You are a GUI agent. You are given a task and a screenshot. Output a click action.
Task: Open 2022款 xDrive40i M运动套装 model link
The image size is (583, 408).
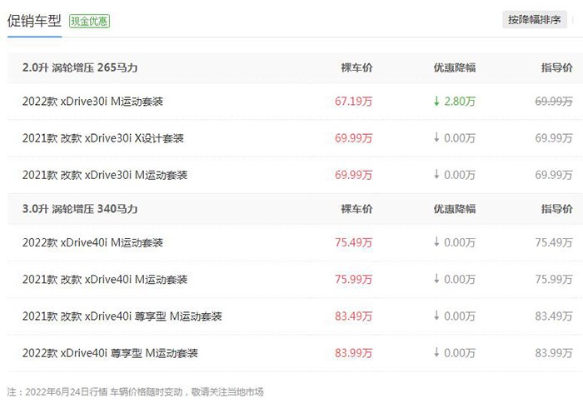(92, 242)
